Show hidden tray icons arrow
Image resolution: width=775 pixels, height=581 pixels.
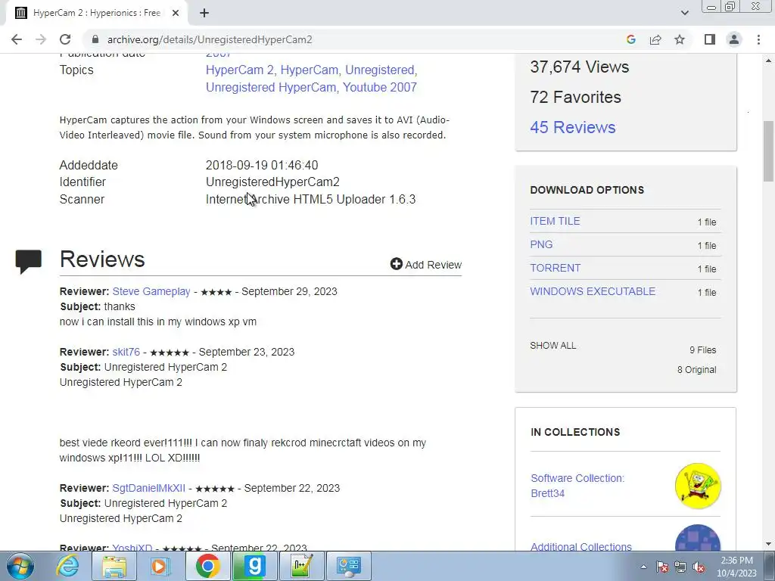point(643,567)
